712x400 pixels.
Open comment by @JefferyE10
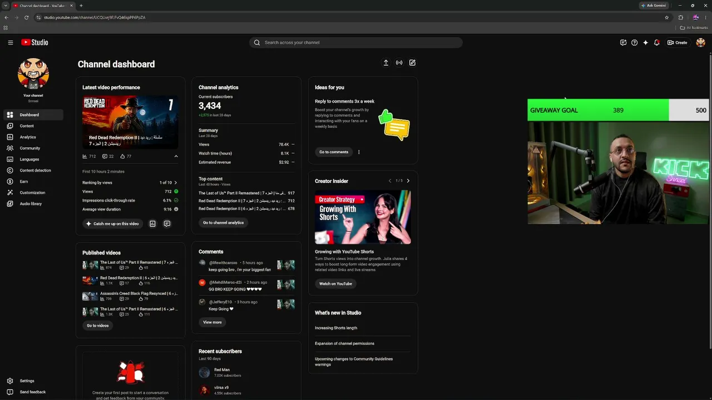click(246, 306)
